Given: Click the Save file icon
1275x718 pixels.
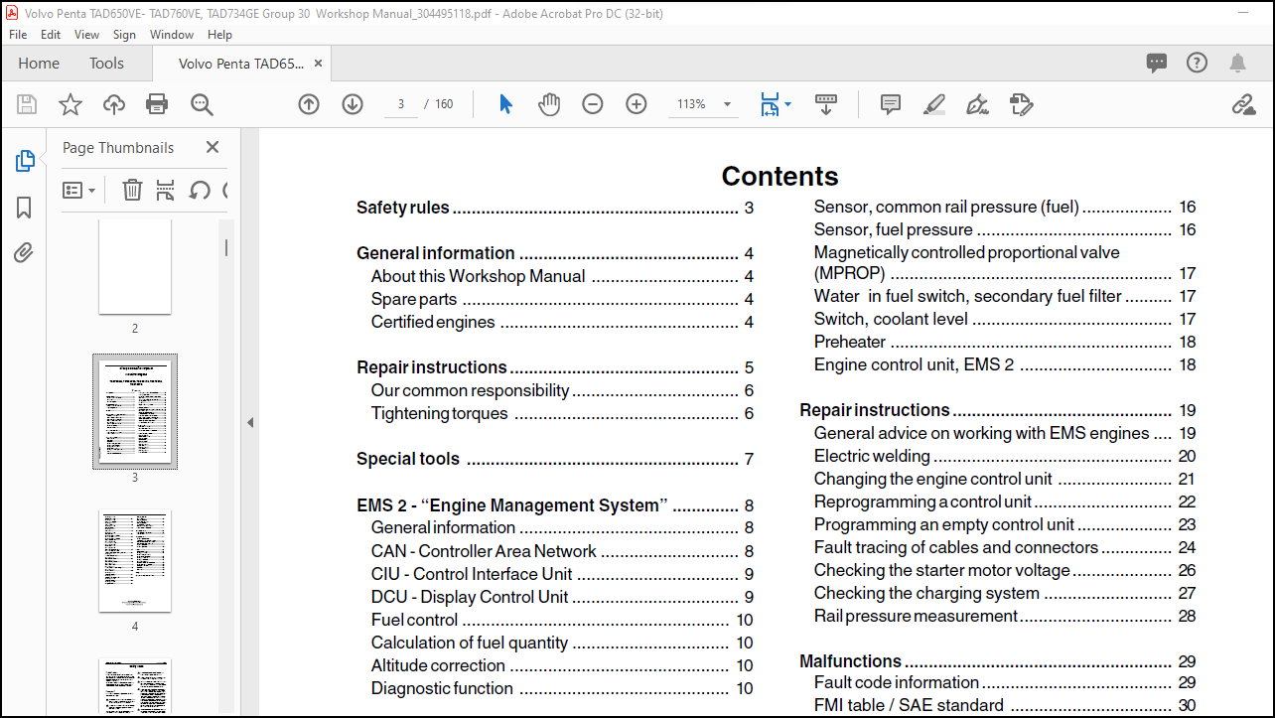Looking at the screenshot, I should (x=27, y=104).
